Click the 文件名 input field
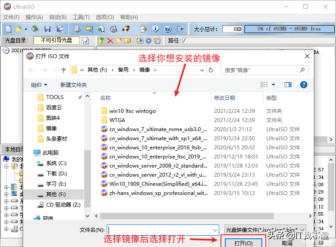 click(x=163, y=230)
